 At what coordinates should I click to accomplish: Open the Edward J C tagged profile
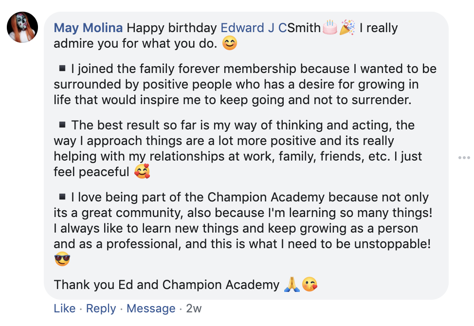[x=254, y=28]
